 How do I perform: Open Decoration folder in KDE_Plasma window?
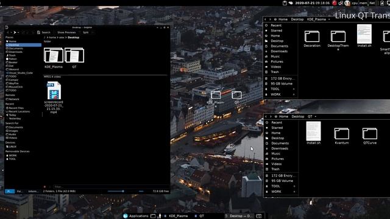point(312,39)
